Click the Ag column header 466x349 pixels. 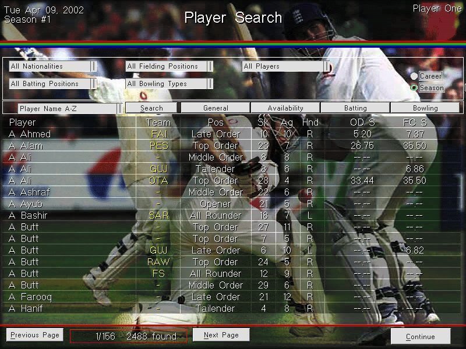pos(287,123)
